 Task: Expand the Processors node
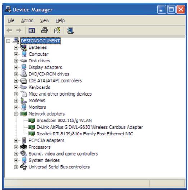(x=16, y=147)
